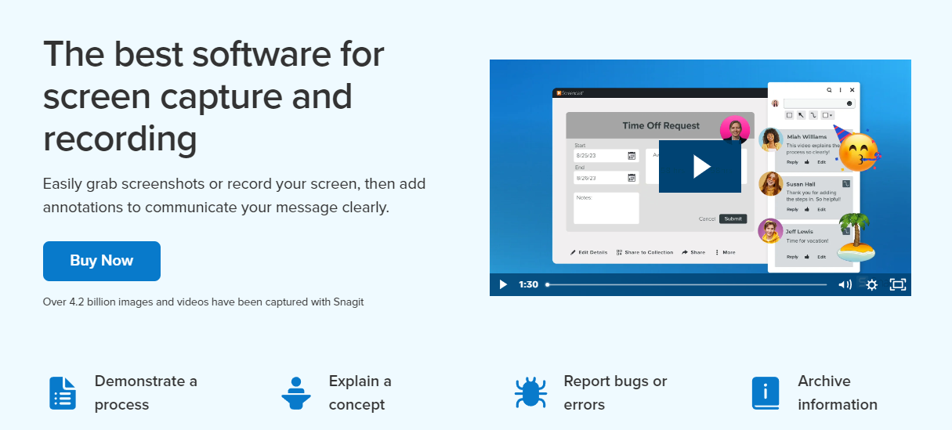Screen dimensions: 952x430
Task: Click the search magnifier icon in comments panel
Action: 830,90
